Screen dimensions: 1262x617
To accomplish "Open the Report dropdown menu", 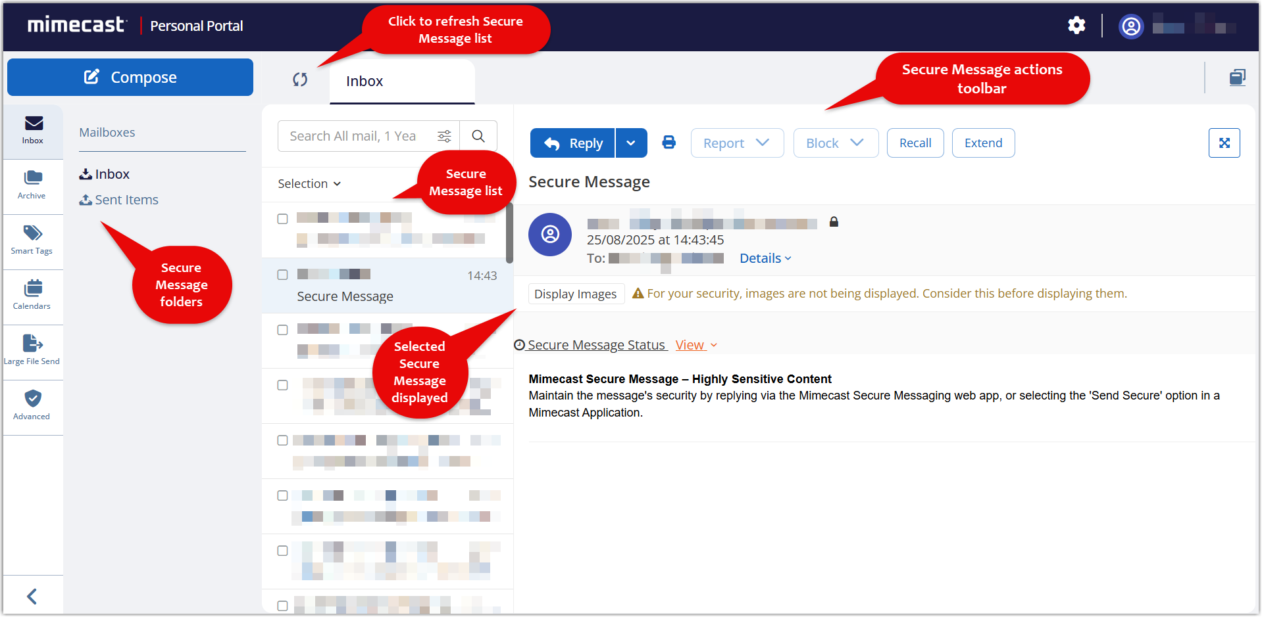I will (737, 143).
